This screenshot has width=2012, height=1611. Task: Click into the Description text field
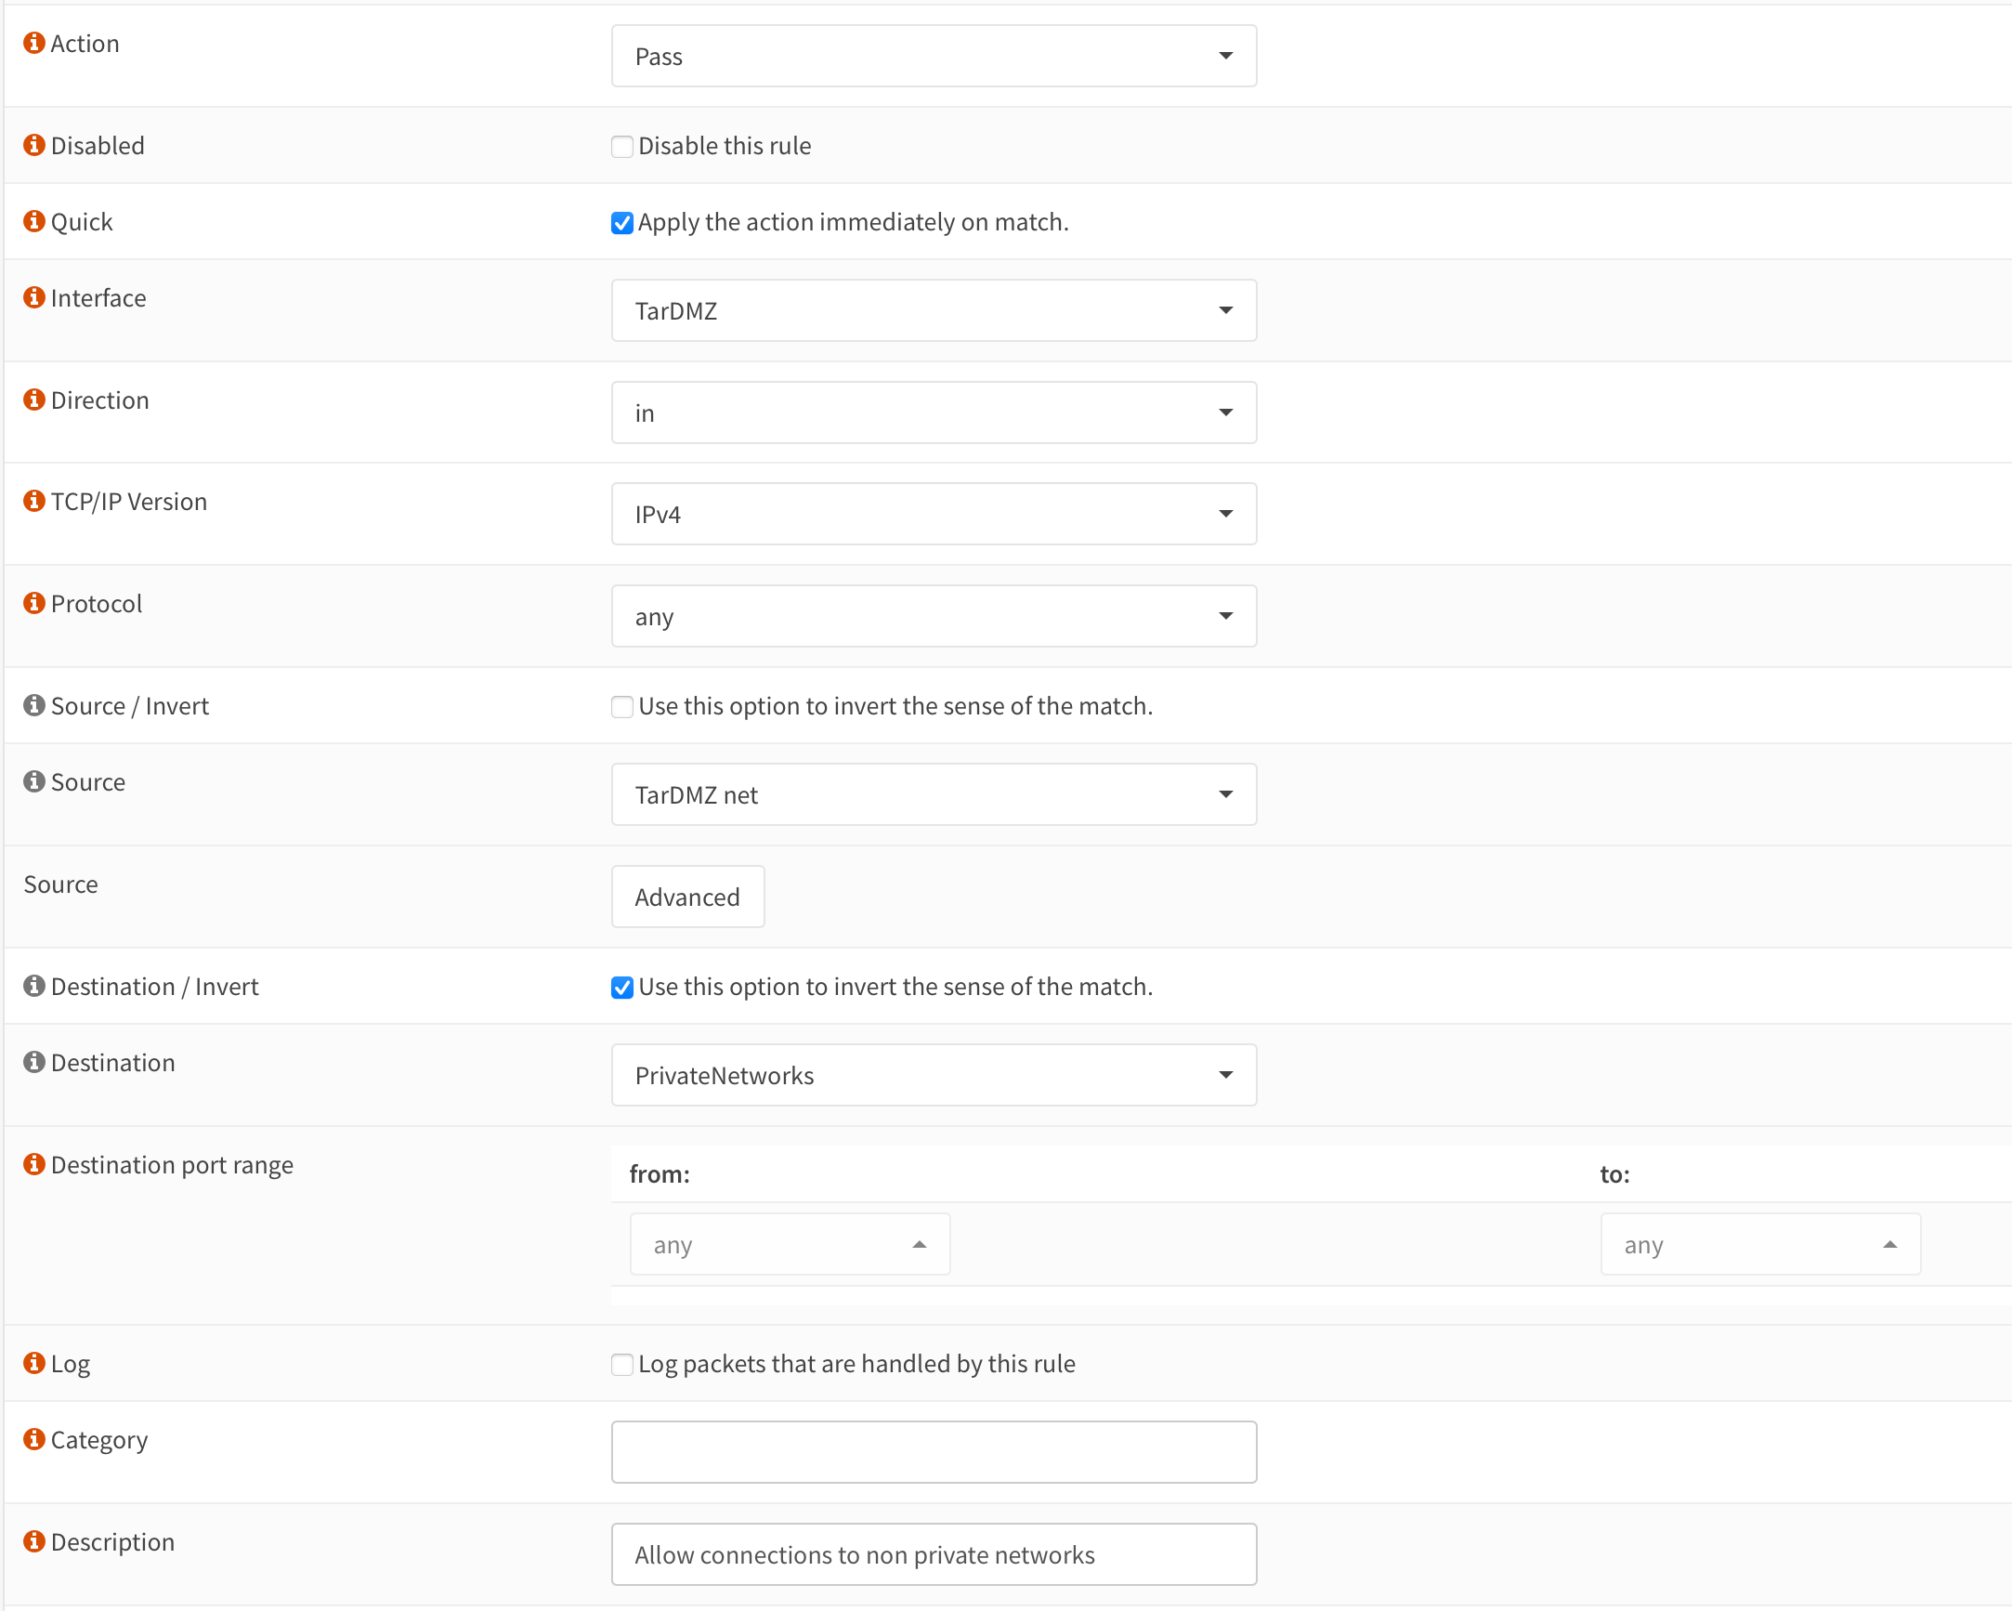point(934,1554)
